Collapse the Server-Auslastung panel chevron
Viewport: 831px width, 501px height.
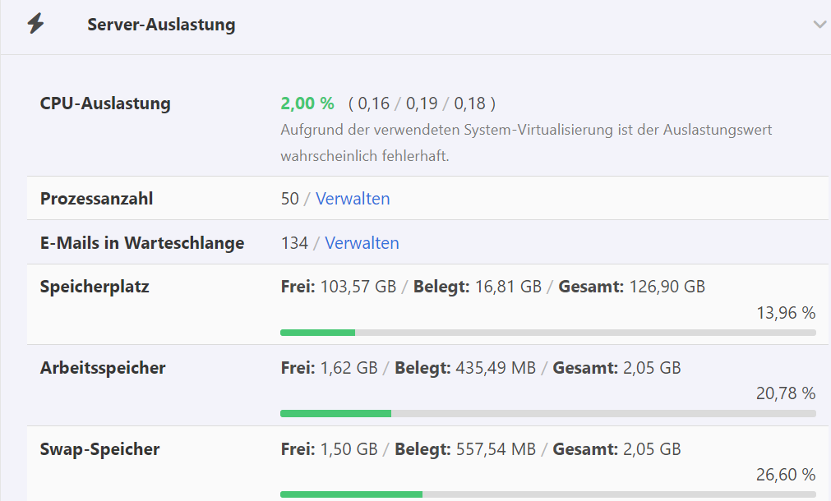click(819, 25)
